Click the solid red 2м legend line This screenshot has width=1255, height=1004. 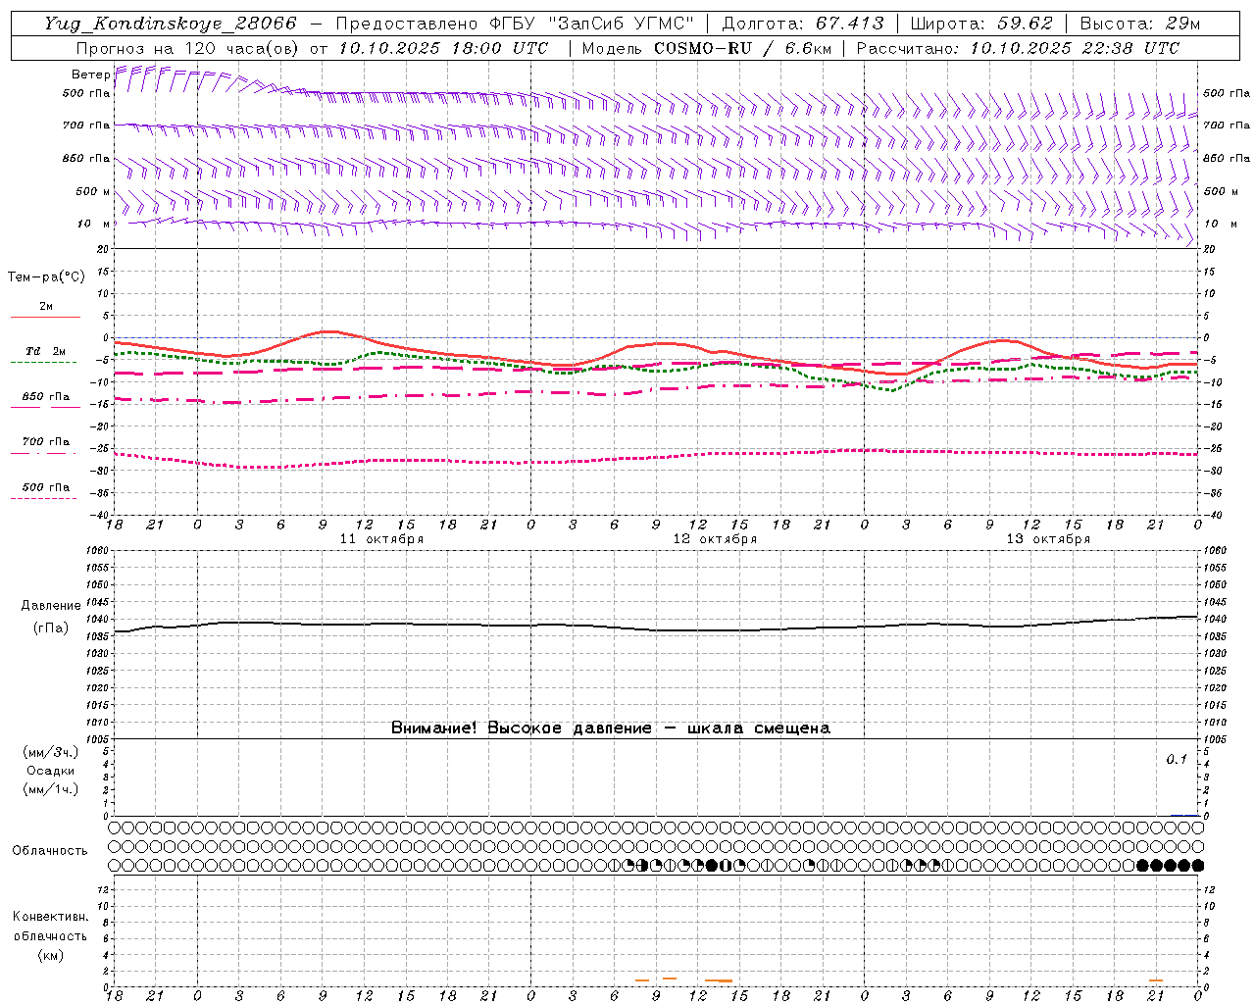45,317
